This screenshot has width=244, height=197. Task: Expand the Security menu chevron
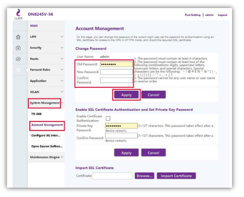[x=62, y=47]
